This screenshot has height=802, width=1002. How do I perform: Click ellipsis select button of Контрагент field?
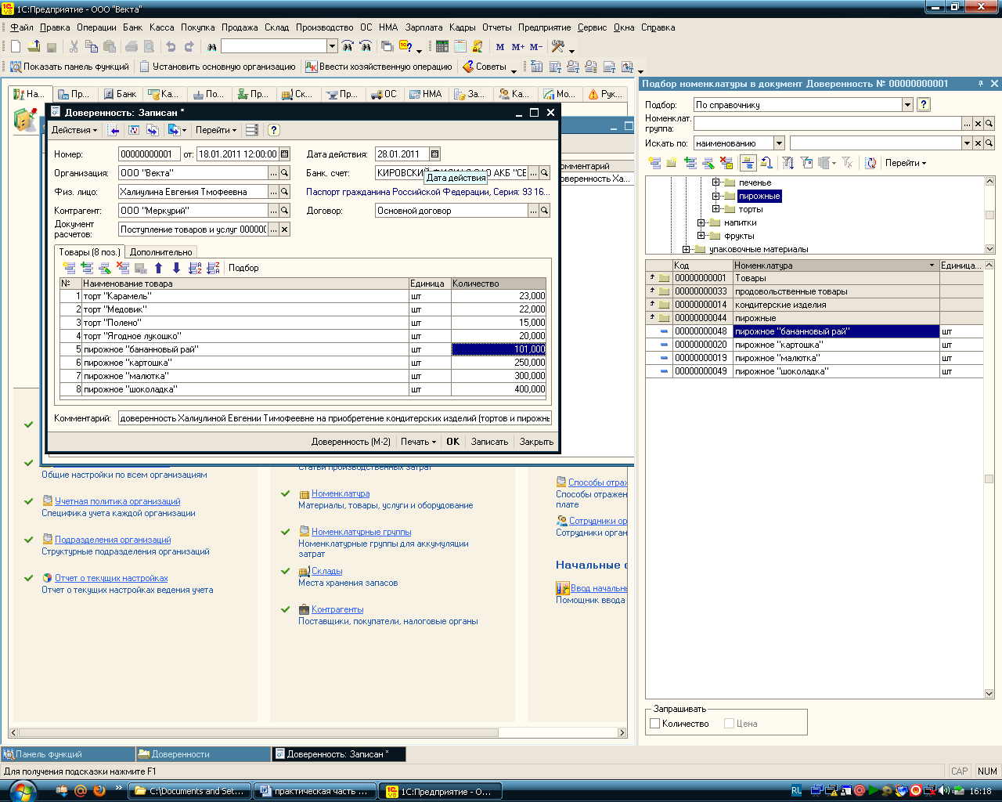(x=273, y=211)
